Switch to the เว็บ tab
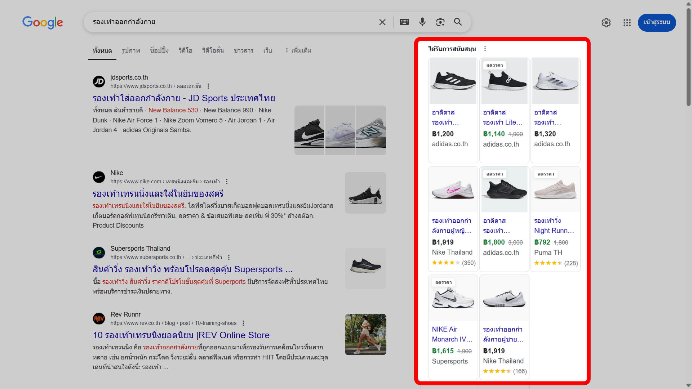Screen dimensions: 692x389 tap(268, 50)
